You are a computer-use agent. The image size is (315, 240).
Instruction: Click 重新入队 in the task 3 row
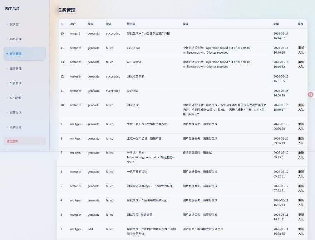tap(301, 217)
